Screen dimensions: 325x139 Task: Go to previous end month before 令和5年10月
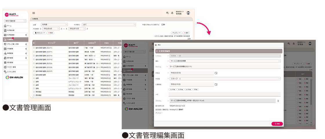pyautogui.click(x=66, y=29)
